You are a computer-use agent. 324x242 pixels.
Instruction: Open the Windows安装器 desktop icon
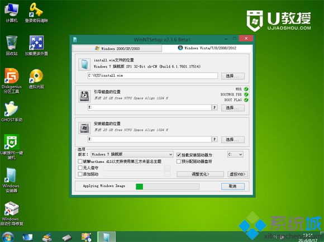click(x=11, y=180)
